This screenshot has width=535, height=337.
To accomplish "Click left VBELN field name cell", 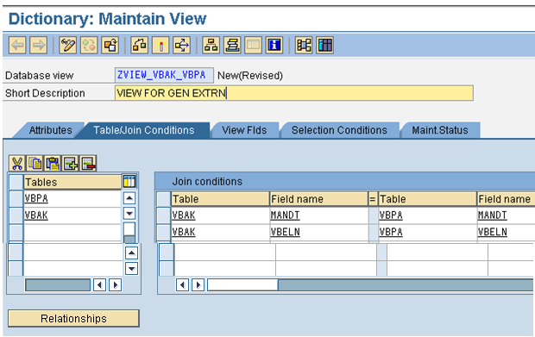I will pos(318,232).
